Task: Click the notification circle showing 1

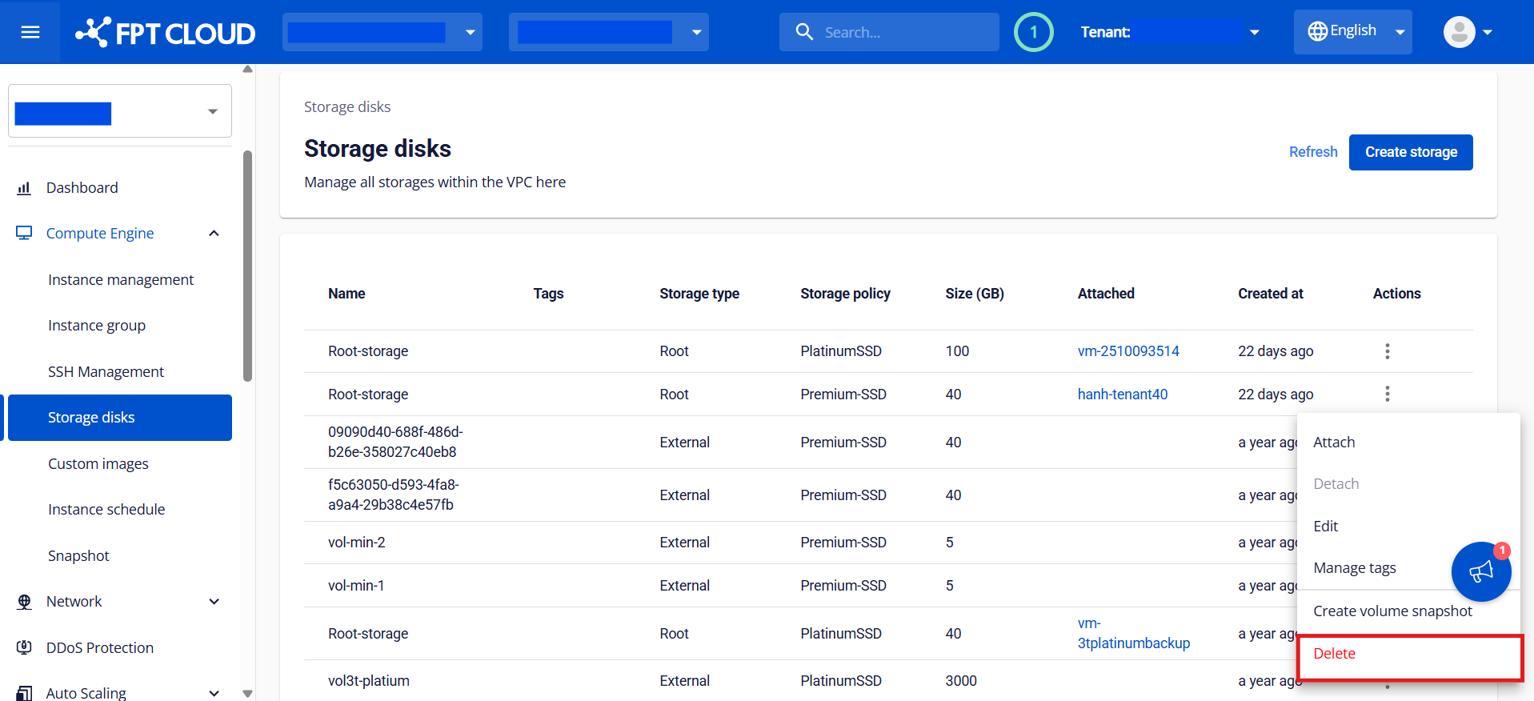Action: click(1033, 32)
